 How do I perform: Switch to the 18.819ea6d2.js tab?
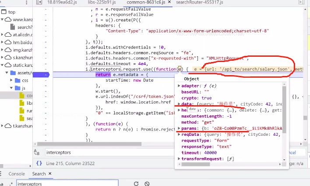tap(62, 2)
